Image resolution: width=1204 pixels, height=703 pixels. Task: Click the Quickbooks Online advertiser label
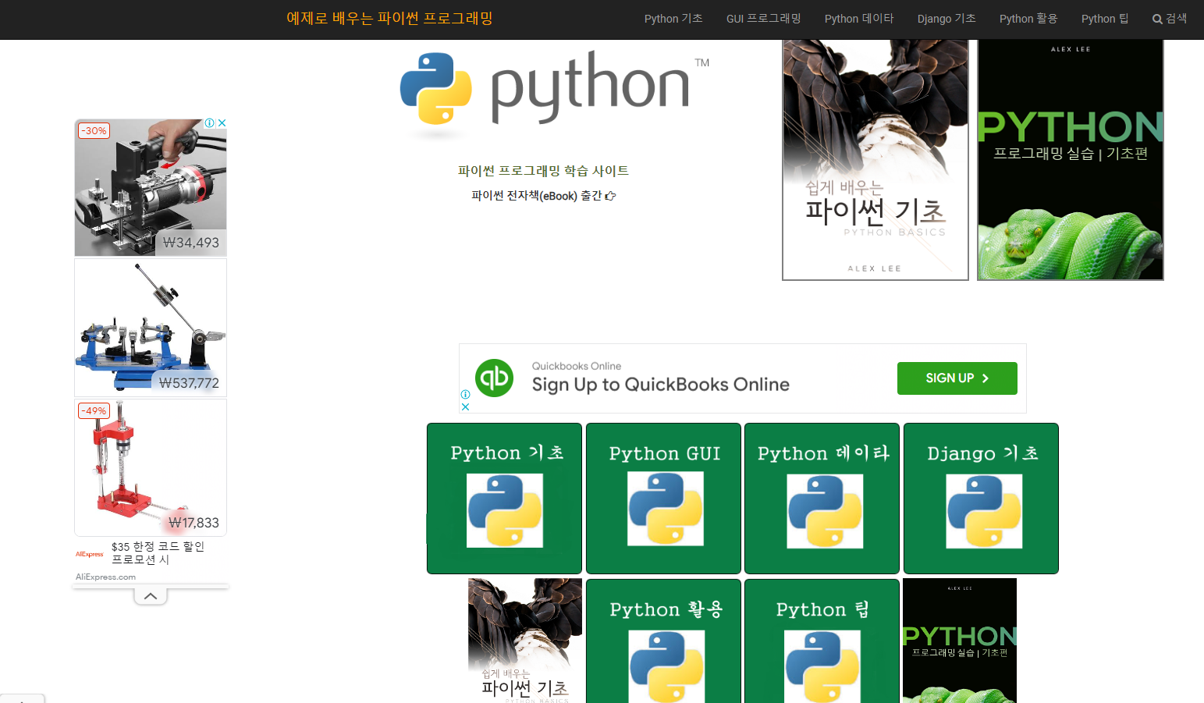pos(577,366)
